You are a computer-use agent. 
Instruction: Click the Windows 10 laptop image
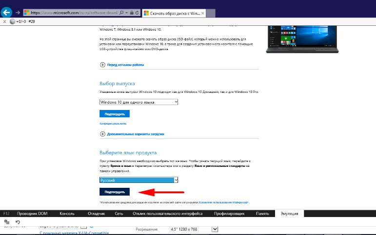pyautogui.click(x=302, y=39)
